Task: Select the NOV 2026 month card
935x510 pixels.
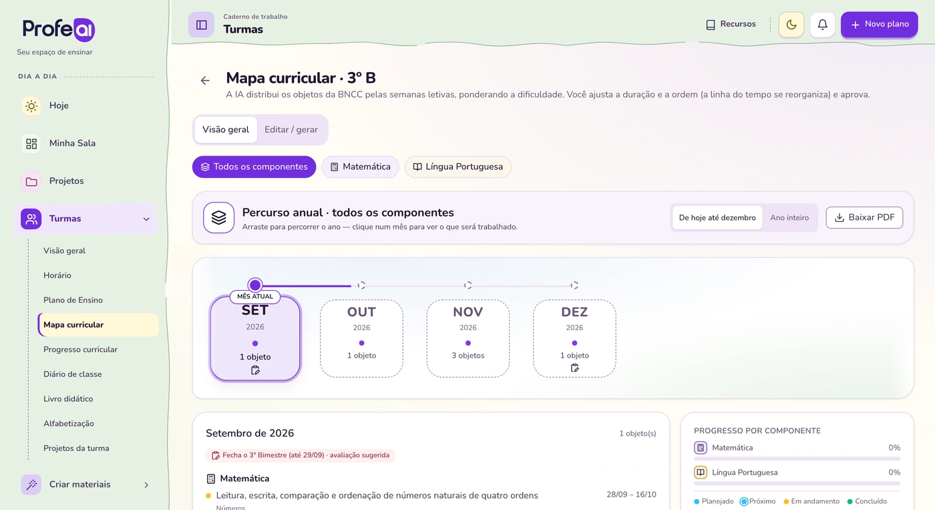Action: tap(468, 338)
